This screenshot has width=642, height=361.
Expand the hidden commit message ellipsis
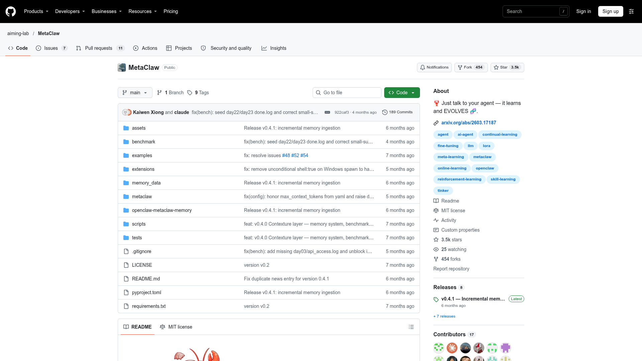(327, 112)
